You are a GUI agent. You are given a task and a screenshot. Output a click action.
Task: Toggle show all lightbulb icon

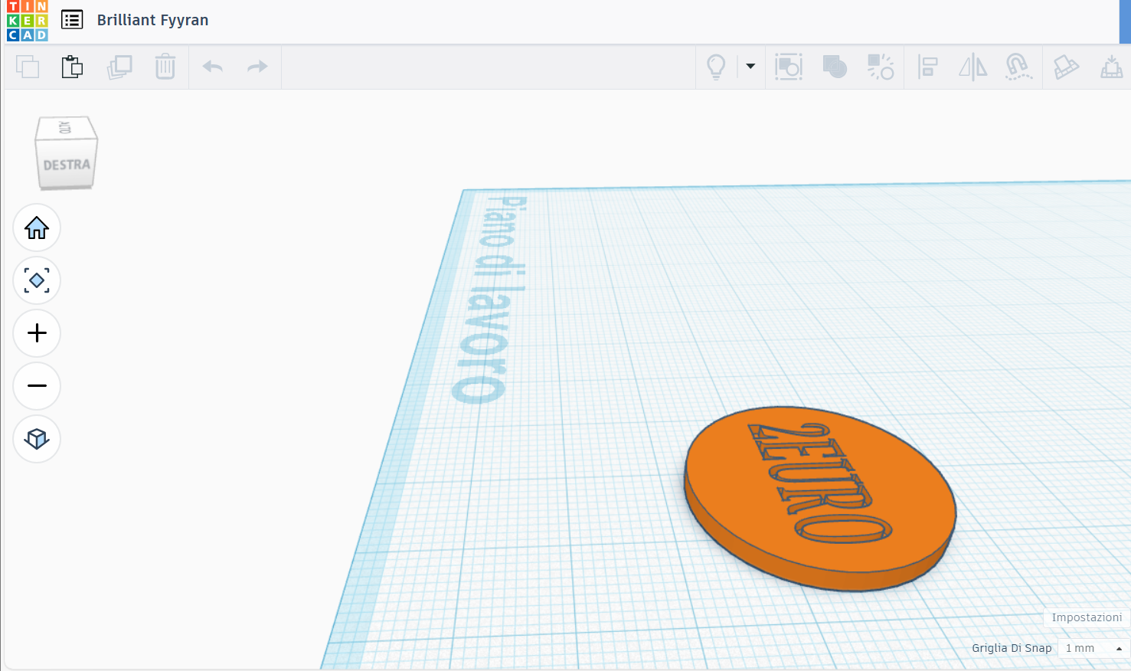(x=716, y=67)
